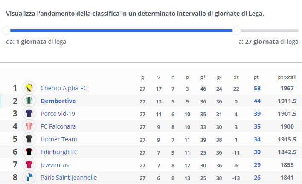Open the Homer Team link
Image resolution: width=302 pixels, height=184 pixels.
tap(59, 139)
